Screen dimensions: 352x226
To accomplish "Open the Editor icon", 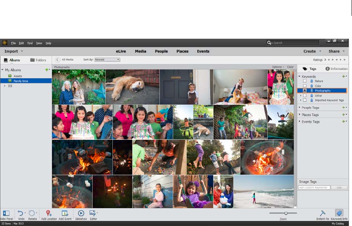I will pos(92,213).
